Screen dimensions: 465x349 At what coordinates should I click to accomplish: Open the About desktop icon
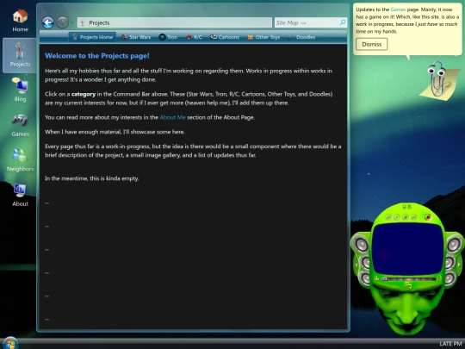coord(20,195)
